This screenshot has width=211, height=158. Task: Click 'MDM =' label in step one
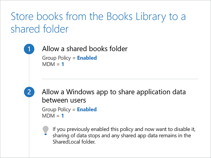pyautogui.click(x=51, y=64)
